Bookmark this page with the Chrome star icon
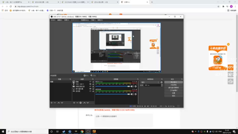The height and width of the screenshot is (134, 238). click(218, 7)
